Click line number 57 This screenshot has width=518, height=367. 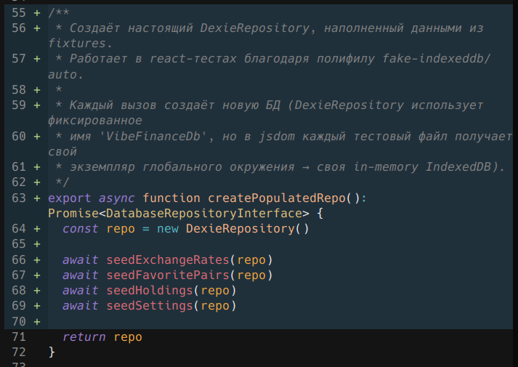(18, 59)
